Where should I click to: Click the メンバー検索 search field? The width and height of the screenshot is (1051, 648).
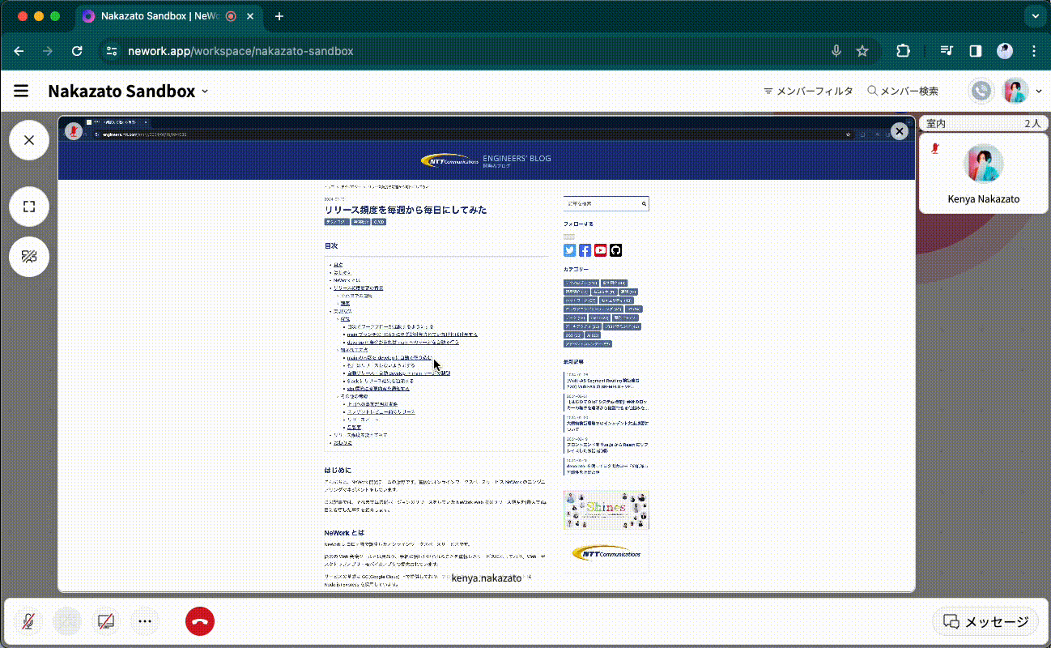pyautogui.click(x=903, y=92)
